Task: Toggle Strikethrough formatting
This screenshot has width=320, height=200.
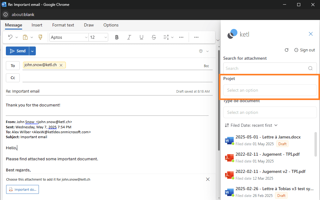Action: (154, 37)
